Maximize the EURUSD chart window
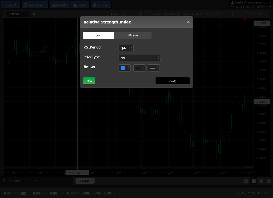The height and width of the screenshot is (198, 273). pos(259,14)
